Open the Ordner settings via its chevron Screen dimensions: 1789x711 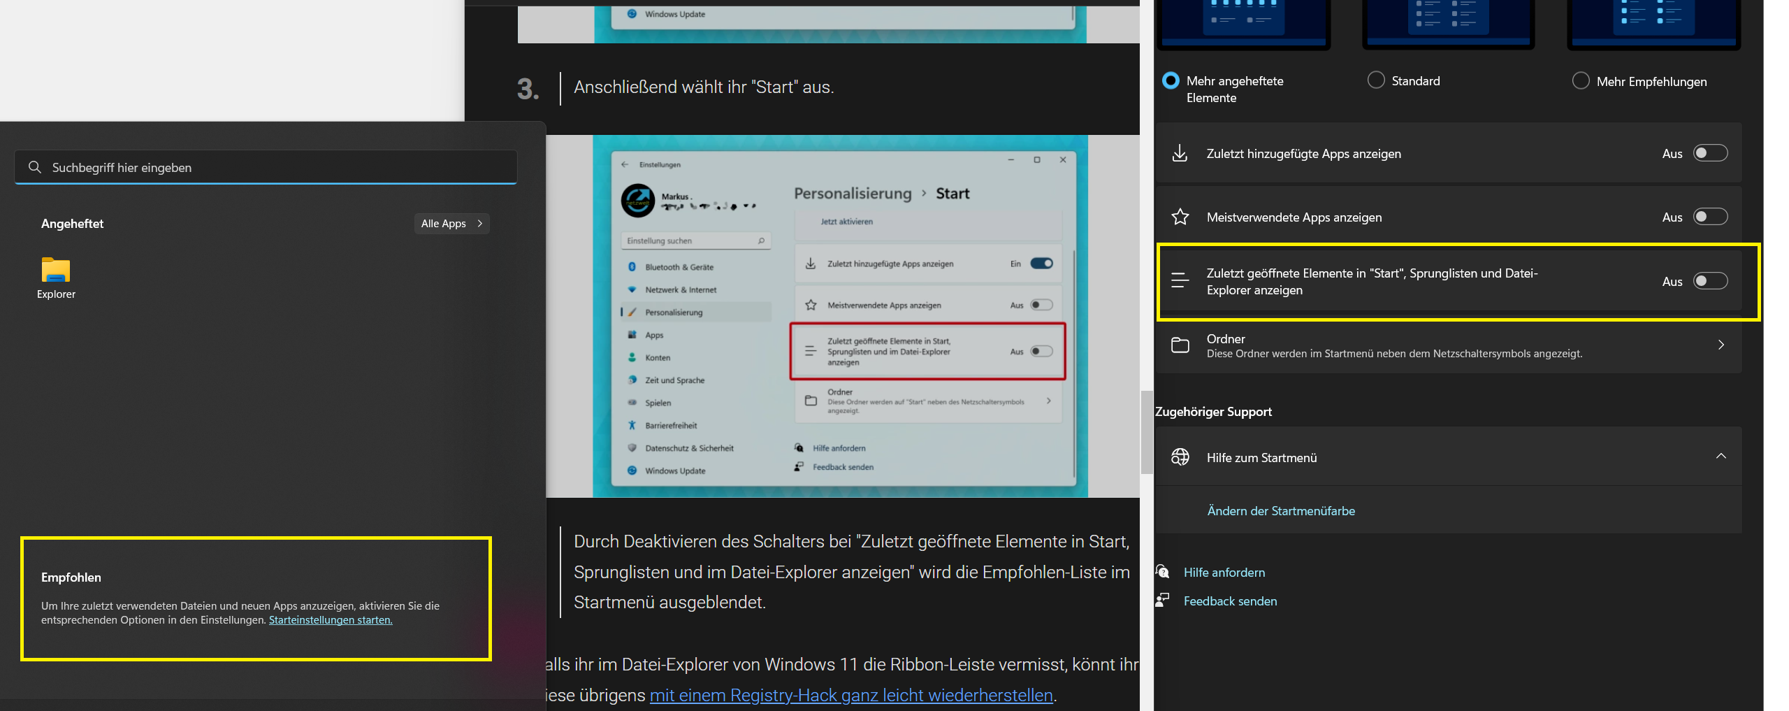[1721, 345]
